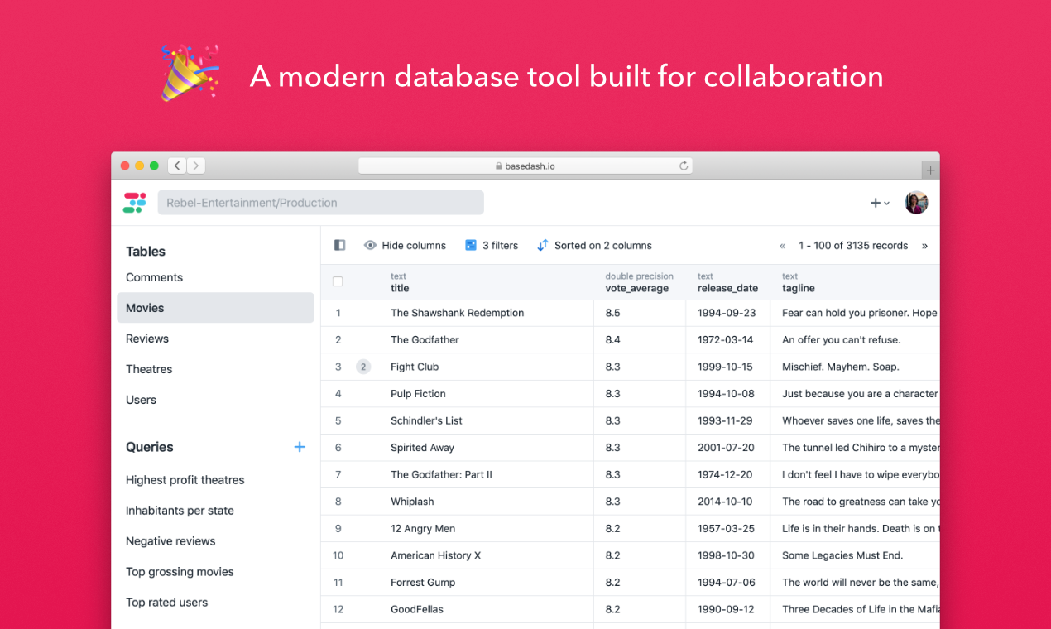Switch to the Reviews table
Viewport: 1051px width, 629px height.
coord(146,338)
